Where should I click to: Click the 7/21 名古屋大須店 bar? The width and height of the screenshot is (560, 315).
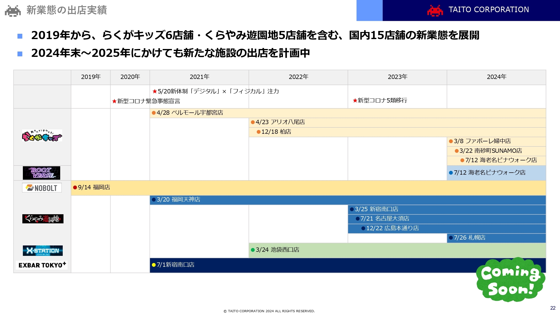pyautogui.click(x=447, y=219)
